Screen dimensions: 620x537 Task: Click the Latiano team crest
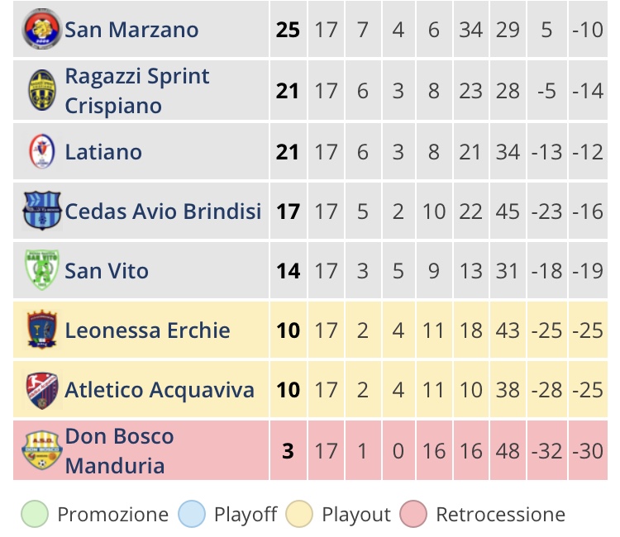click(42, 151)
